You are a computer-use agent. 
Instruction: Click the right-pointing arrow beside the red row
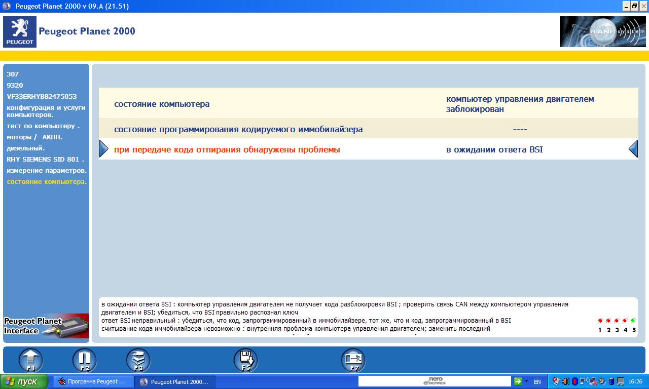(x=103, y=149)
